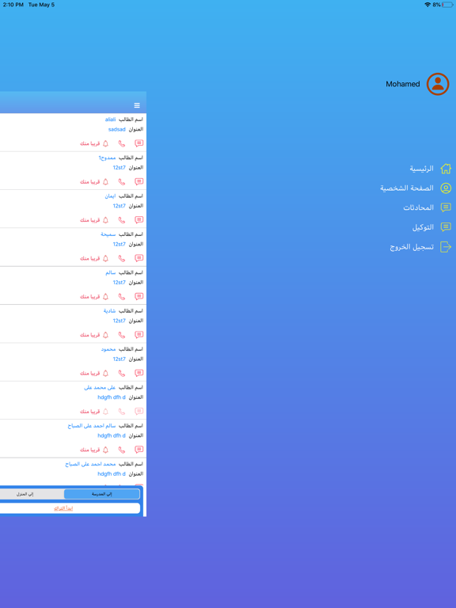Image resolution: width=456 pixels, height=608 pixels.
Task: Open chat with سالم احمد على الصباح
Action: coord(139,450)
